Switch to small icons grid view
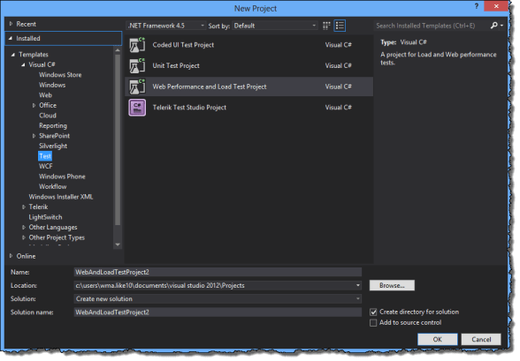The width and height of the screenshot is (520, 361). (x=326, y=26)
